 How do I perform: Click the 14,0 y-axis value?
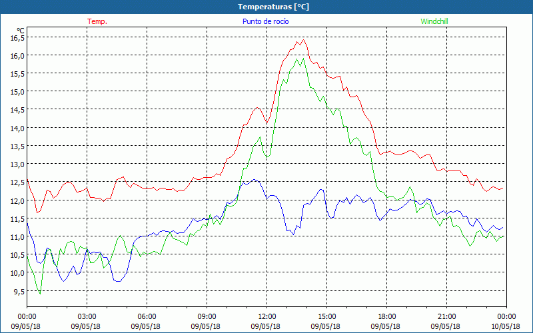click(17, 128)
